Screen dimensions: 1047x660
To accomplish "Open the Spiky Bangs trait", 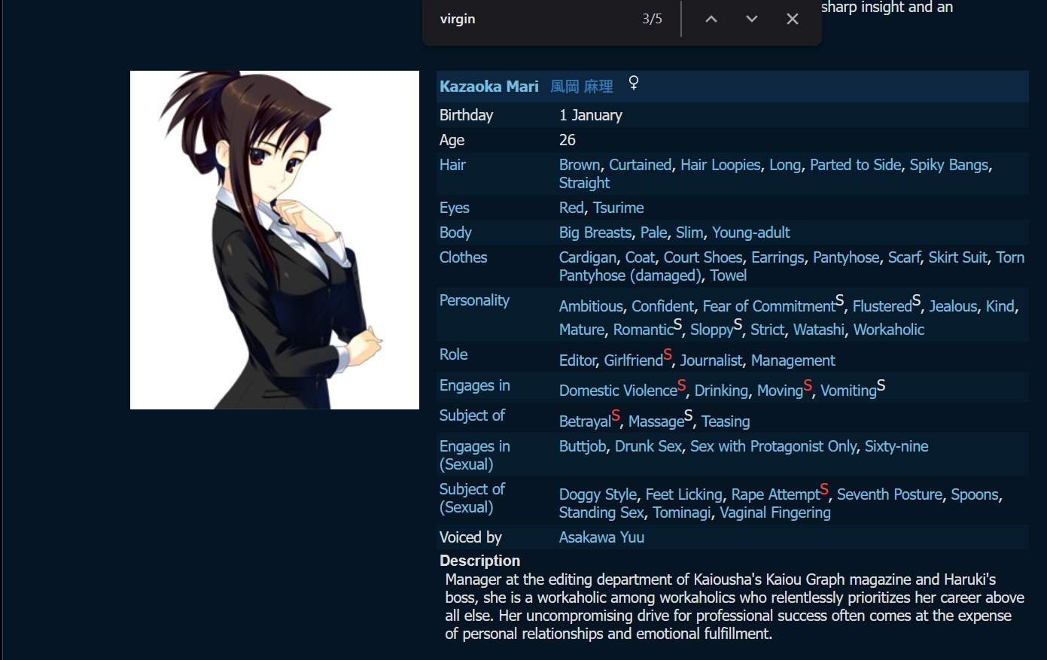I will tap(949, 165).
